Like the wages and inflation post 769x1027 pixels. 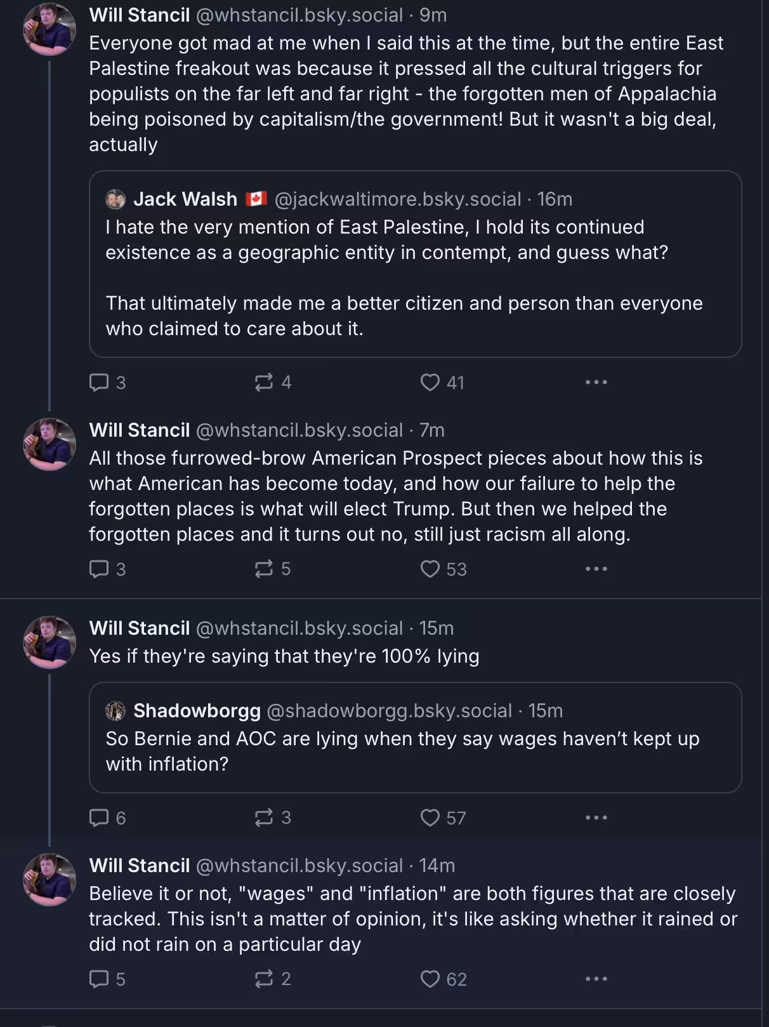430,979
